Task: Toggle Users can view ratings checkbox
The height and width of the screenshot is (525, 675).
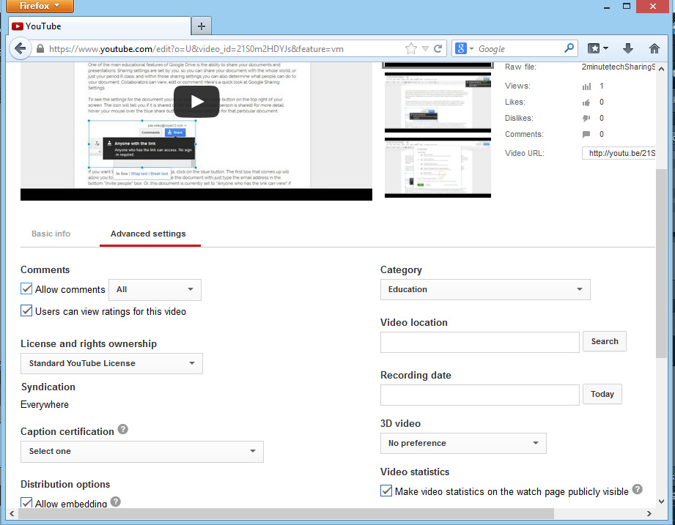Action: tap(26, 310)
